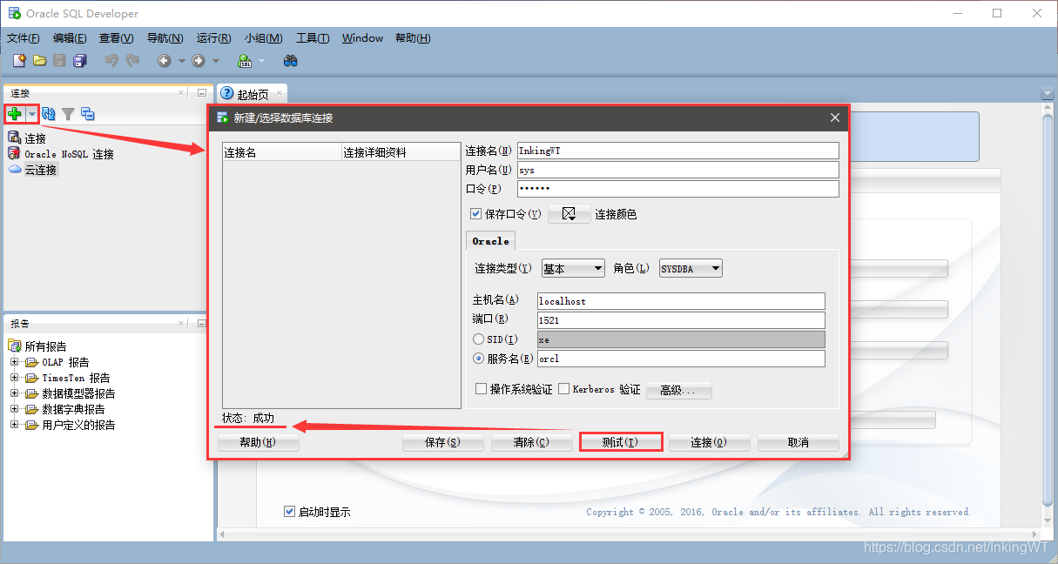This screenshot has width=1058, height=564.
Task: Open the back navigation history dropdown arrow
Action: pos(182,61)
